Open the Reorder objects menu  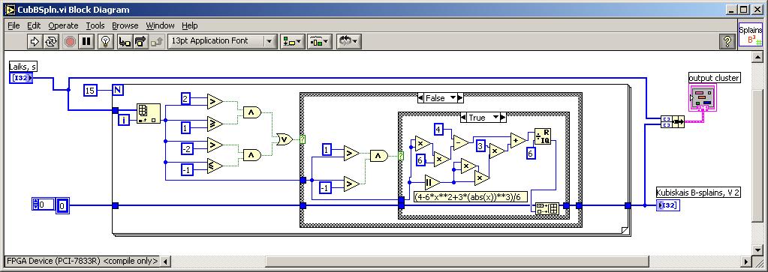(348, 41)
